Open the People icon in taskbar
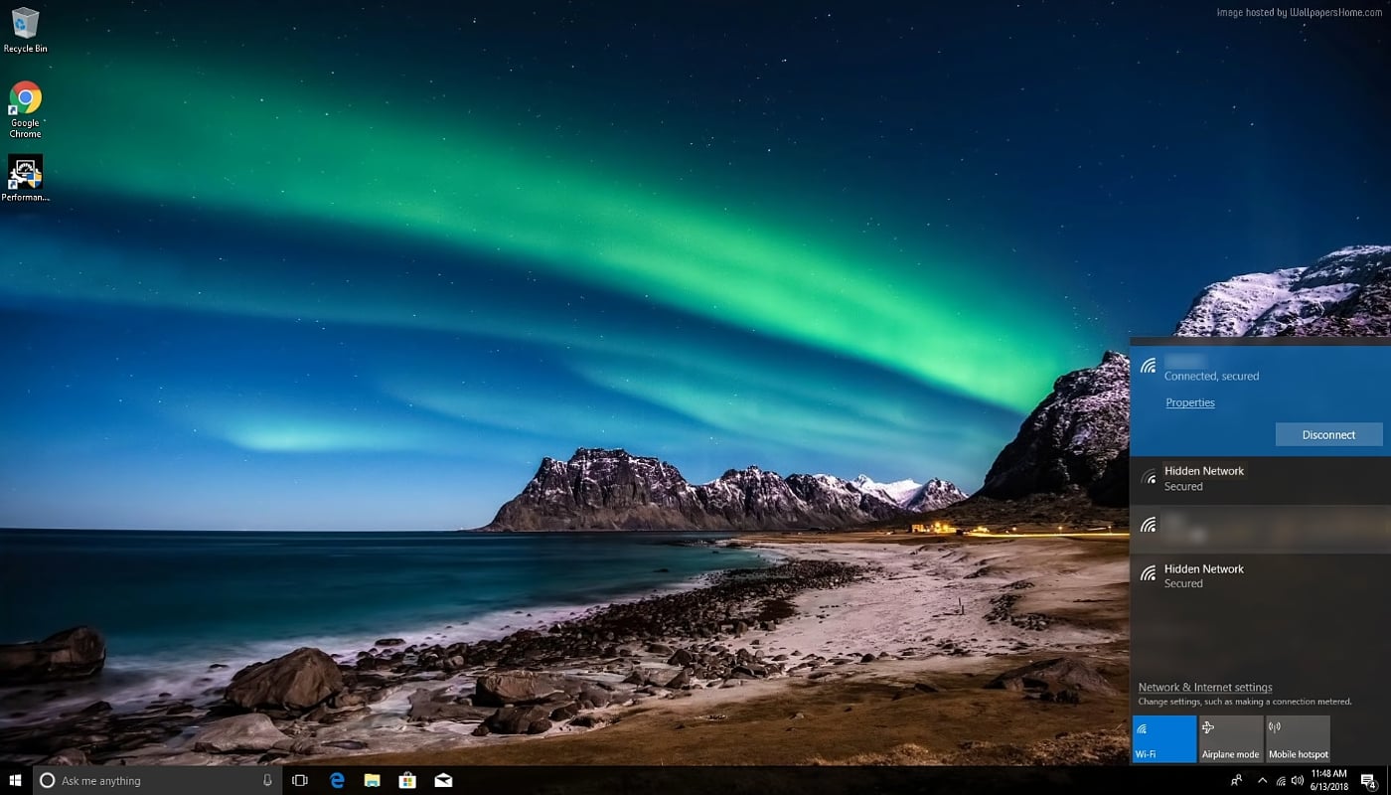 [1237, 780]
